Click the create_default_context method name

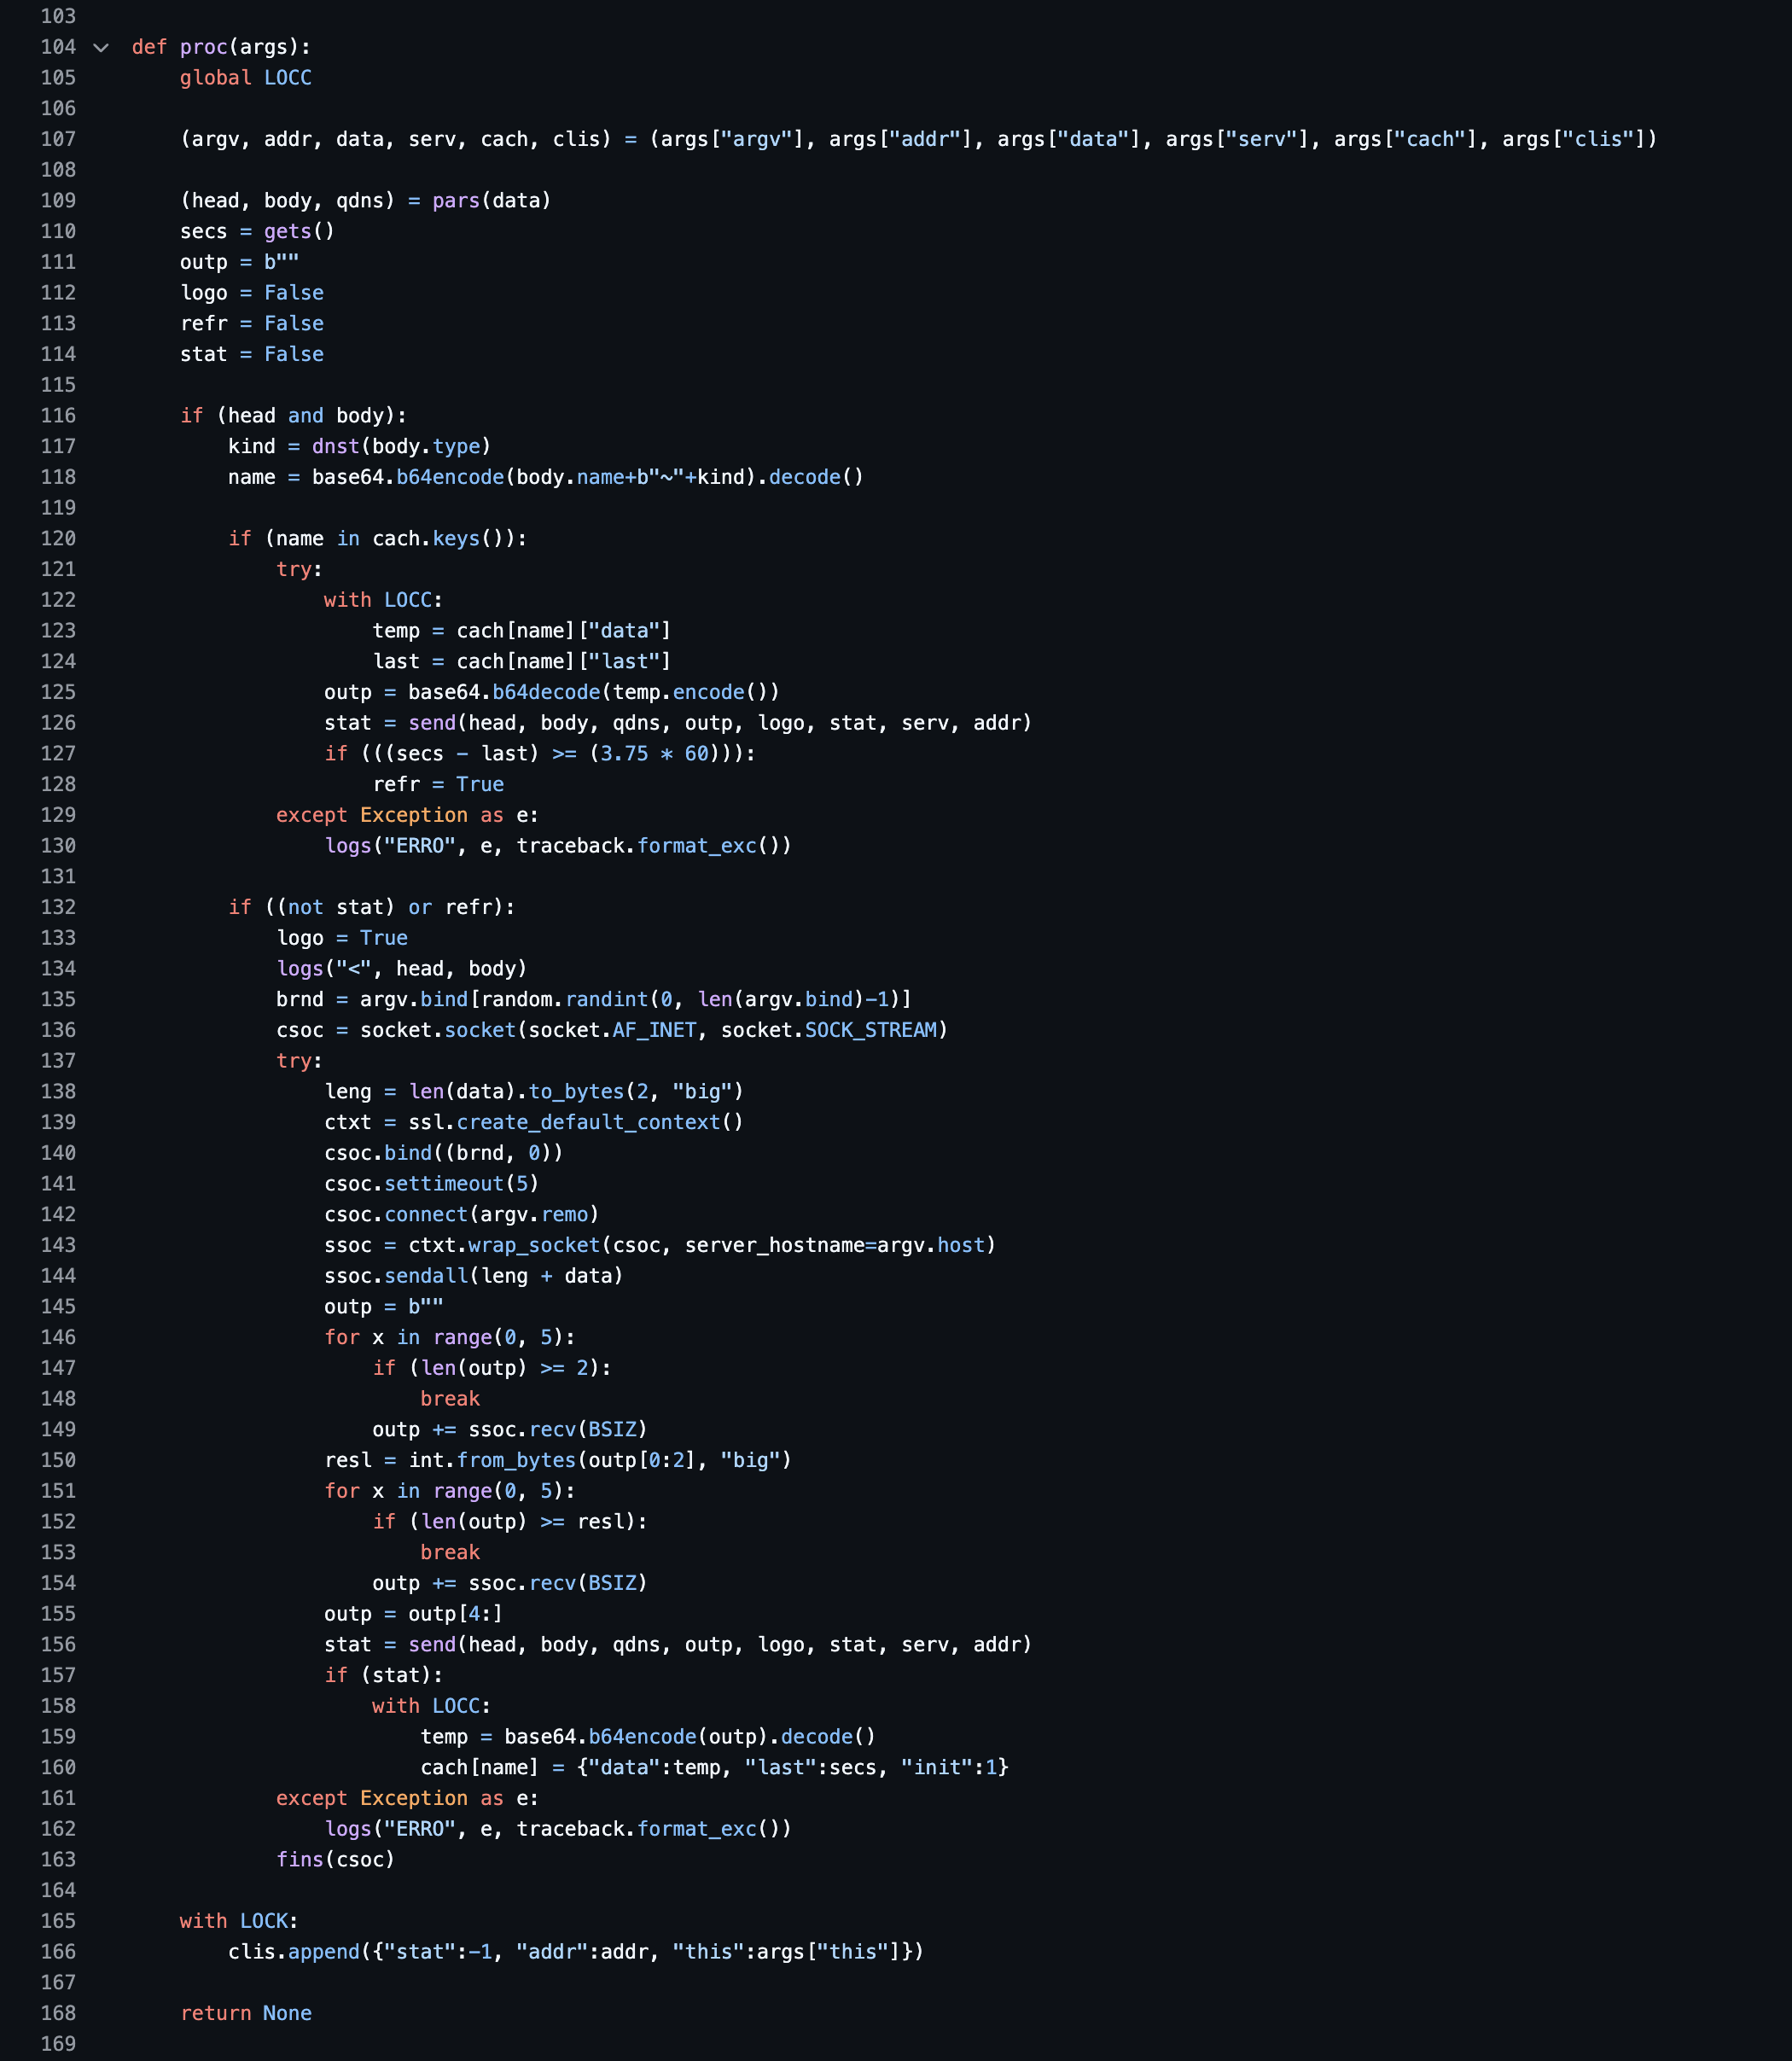point(588,1122)
